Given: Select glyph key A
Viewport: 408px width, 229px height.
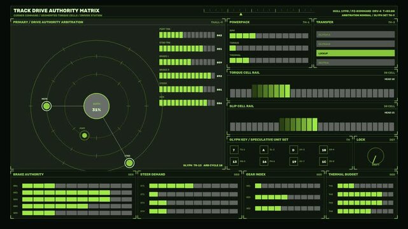Looking at the screenshot, I should (x=264, y=150).
